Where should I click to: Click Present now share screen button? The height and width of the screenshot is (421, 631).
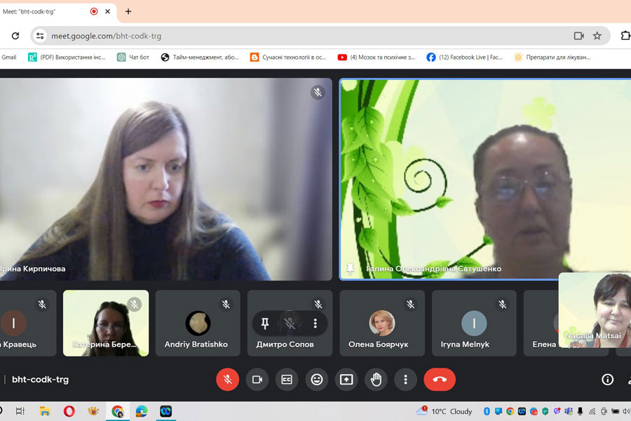(x=346, y=379)
